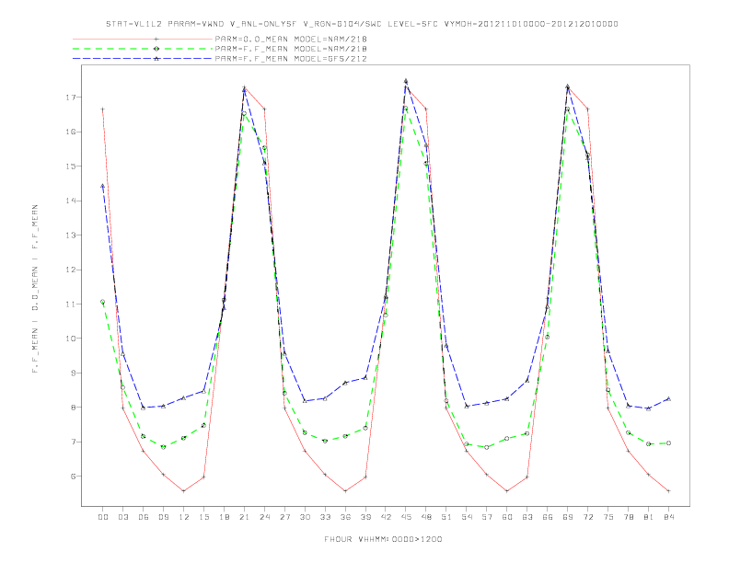Click the x-axis tick label 78
This screenshot has height=563, width=729.
tap(629, 517)
